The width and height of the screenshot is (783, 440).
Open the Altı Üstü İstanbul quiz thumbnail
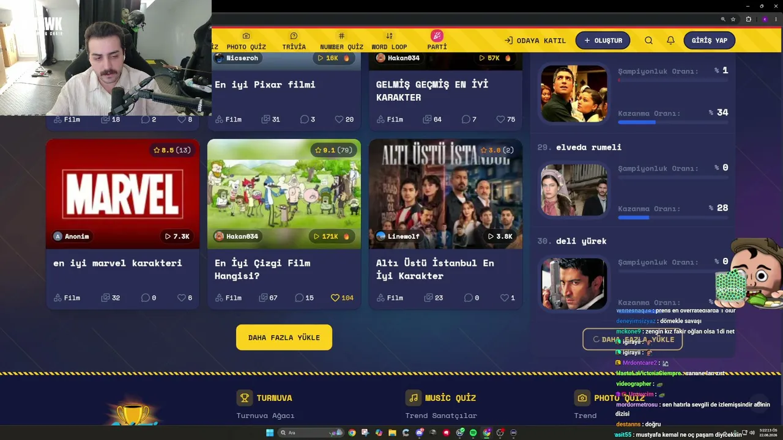coord(445,194)
